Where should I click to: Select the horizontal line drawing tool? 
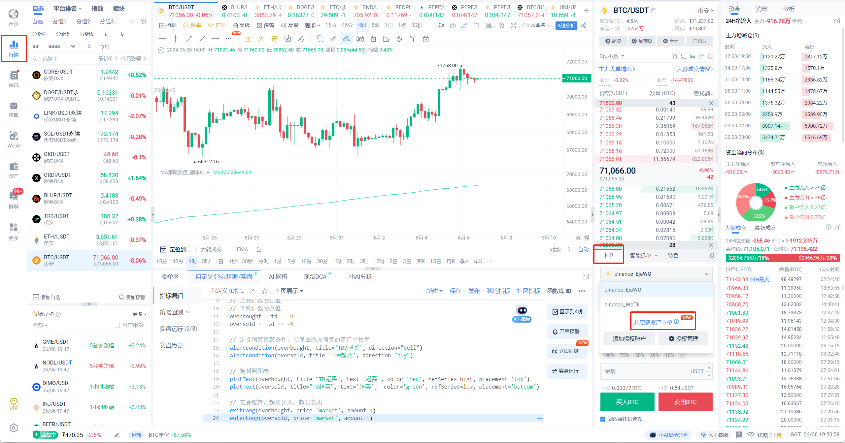[x=162, y=39]
